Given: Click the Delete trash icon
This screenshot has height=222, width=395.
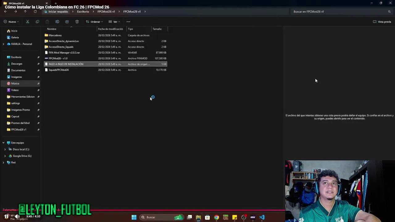Looking at the screenshot, I should 77,22.
